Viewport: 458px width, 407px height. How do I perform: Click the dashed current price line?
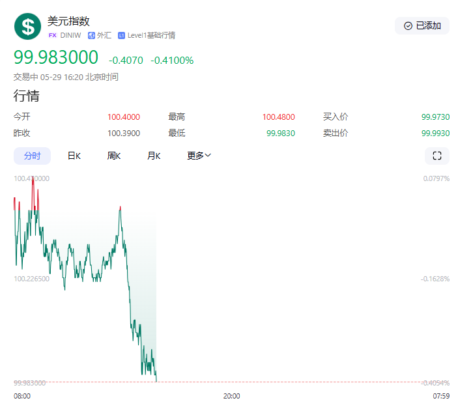293,382
